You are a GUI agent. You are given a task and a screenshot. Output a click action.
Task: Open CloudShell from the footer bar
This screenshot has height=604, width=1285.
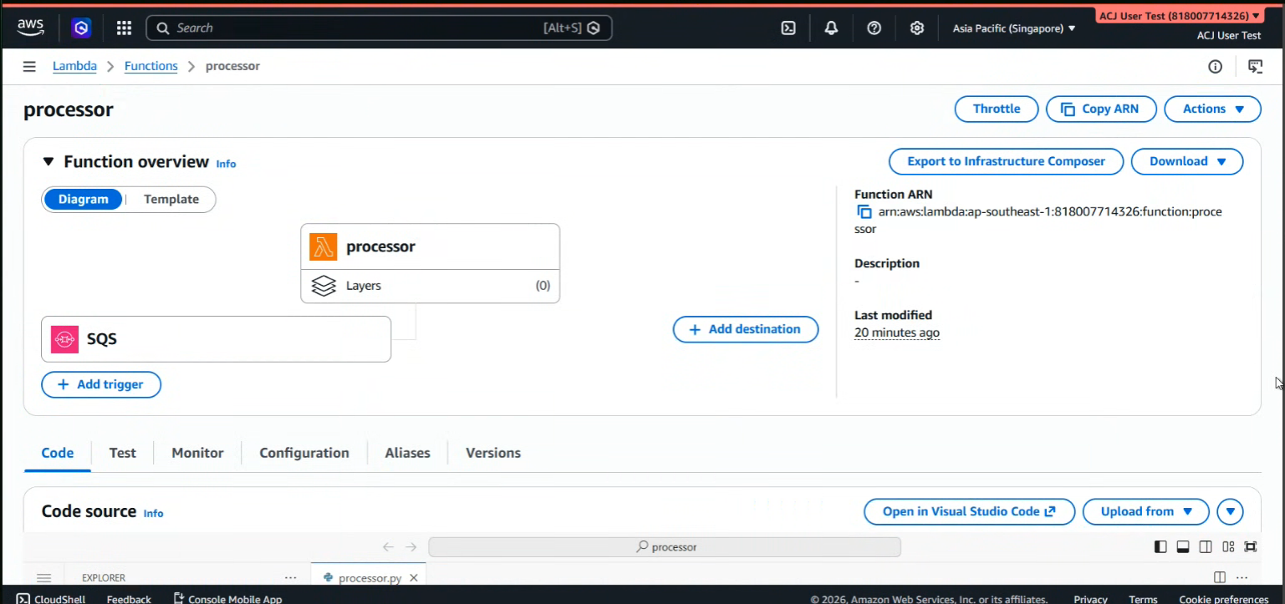tap(50, 599)
